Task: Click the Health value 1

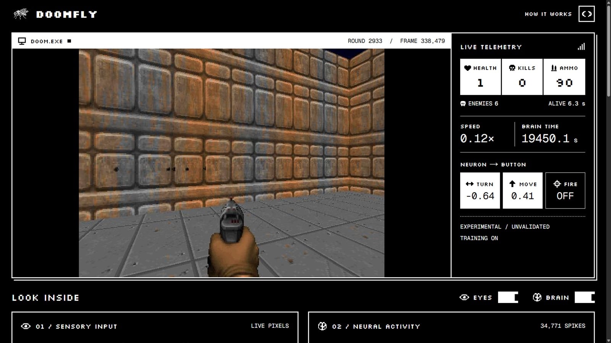Action: click(x=480, y=83)
